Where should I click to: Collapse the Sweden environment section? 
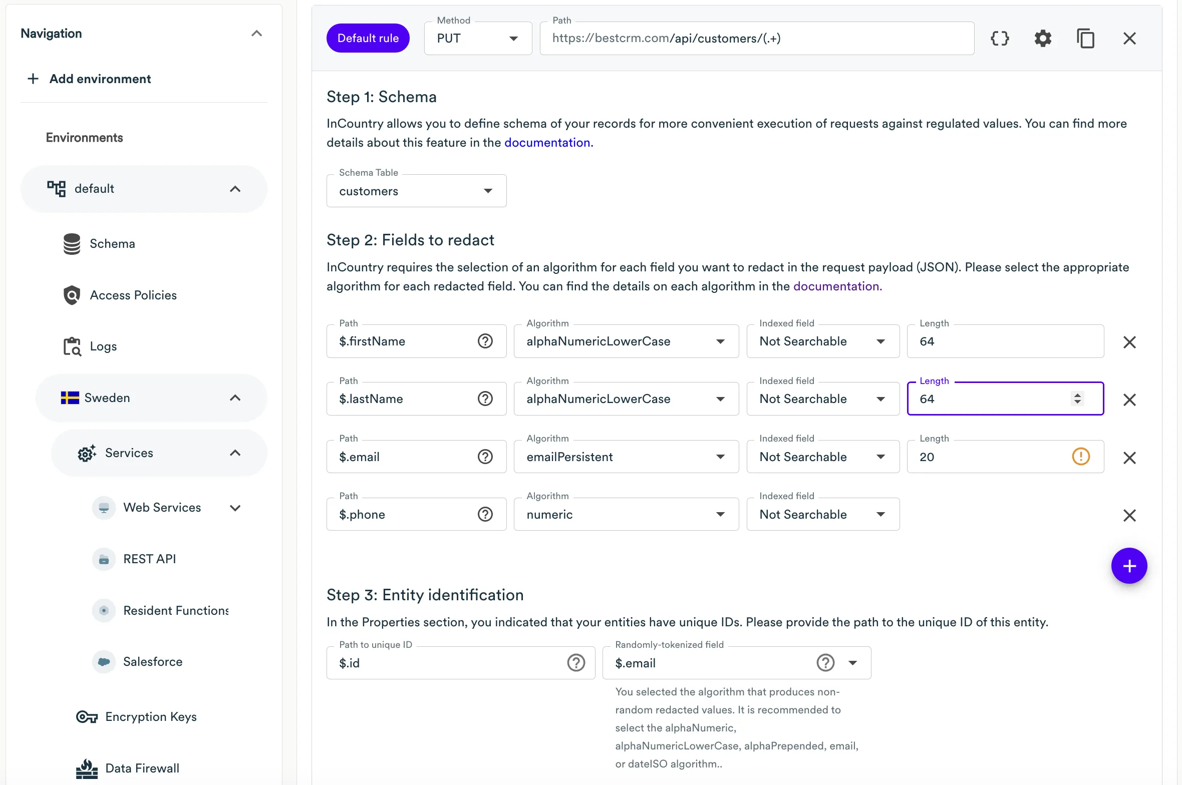coord(235,398)
